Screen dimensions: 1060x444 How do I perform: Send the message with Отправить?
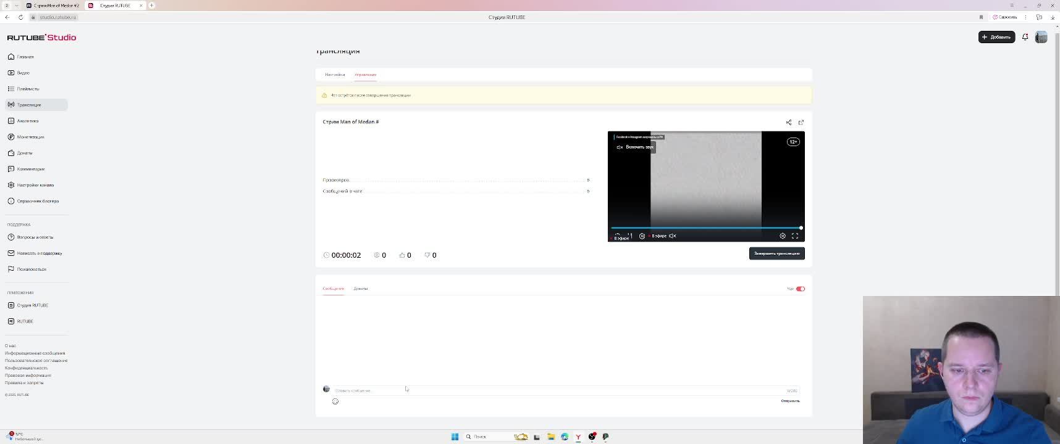pos(790,401)
